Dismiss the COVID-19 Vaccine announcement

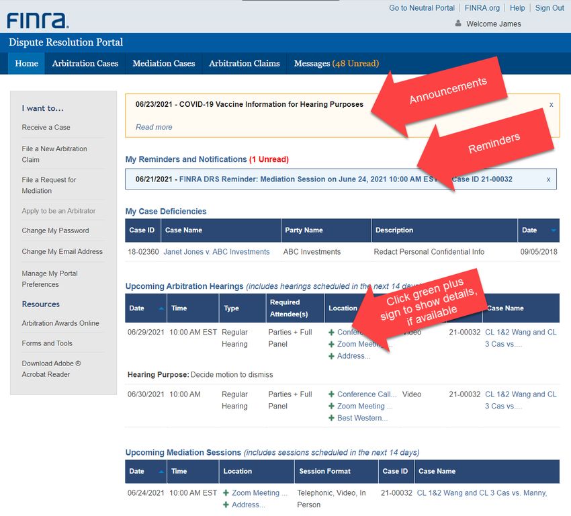point(552,105)
